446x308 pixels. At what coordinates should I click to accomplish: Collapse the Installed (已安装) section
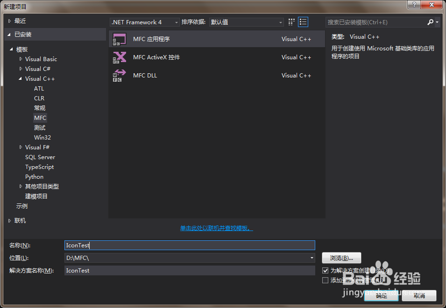click(9, 35)
